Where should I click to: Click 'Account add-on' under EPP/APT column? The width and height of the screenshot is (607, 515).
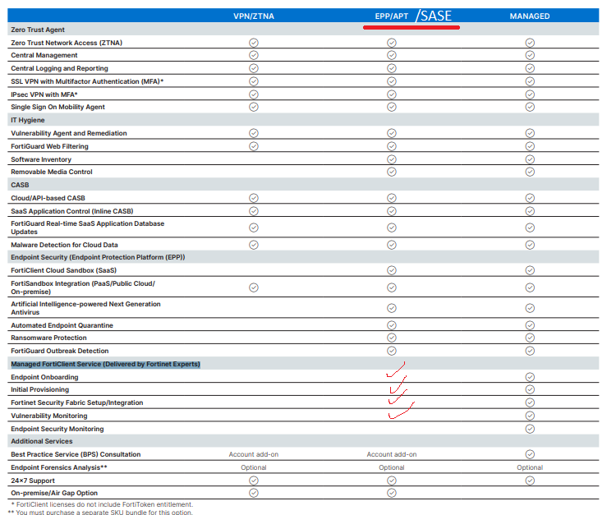[392, 454]
